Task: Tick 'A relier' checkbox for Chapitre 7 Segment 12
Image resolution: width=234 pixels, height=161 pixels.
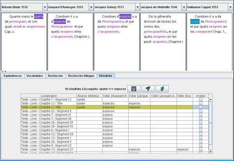Action: (x=201, y=100)
